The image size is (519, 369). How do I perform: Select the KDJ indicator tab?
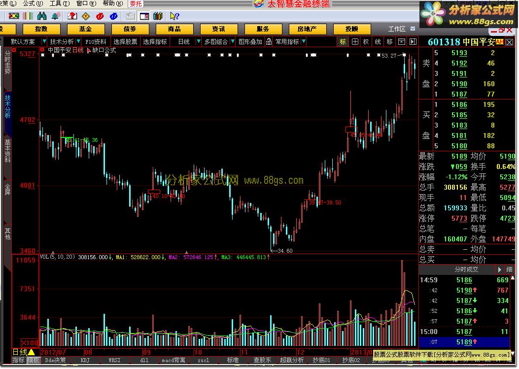(85, 360)
